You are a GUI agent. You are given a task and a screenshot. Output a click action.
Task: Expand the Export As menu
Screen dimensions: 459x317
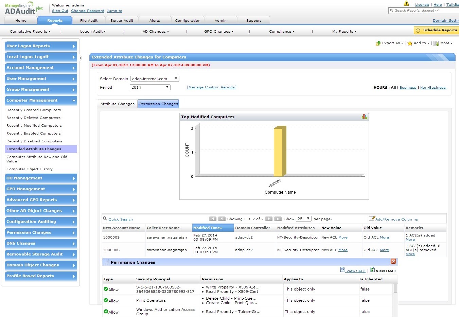[390, 43]
